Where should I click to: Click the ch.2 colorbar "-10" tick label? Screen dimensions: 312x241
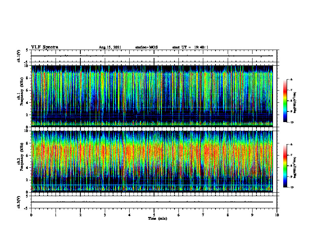click(291, 187)
